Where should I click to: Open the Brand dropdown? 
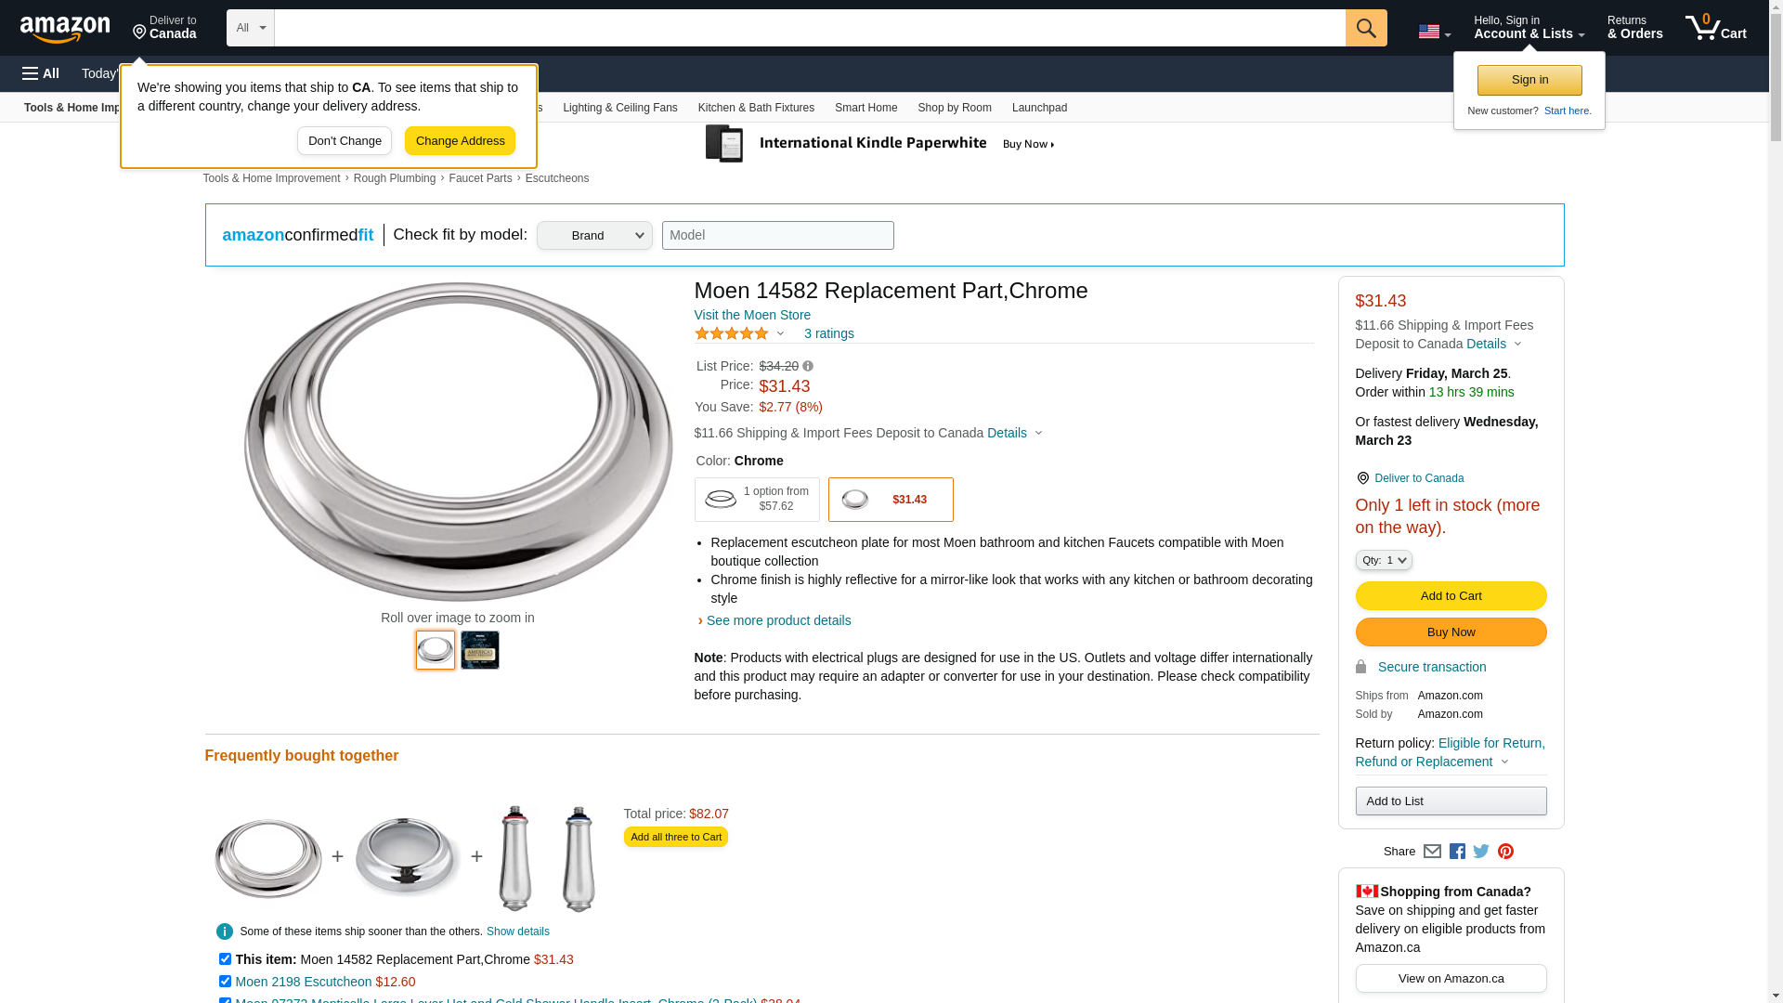click(594, 236)
